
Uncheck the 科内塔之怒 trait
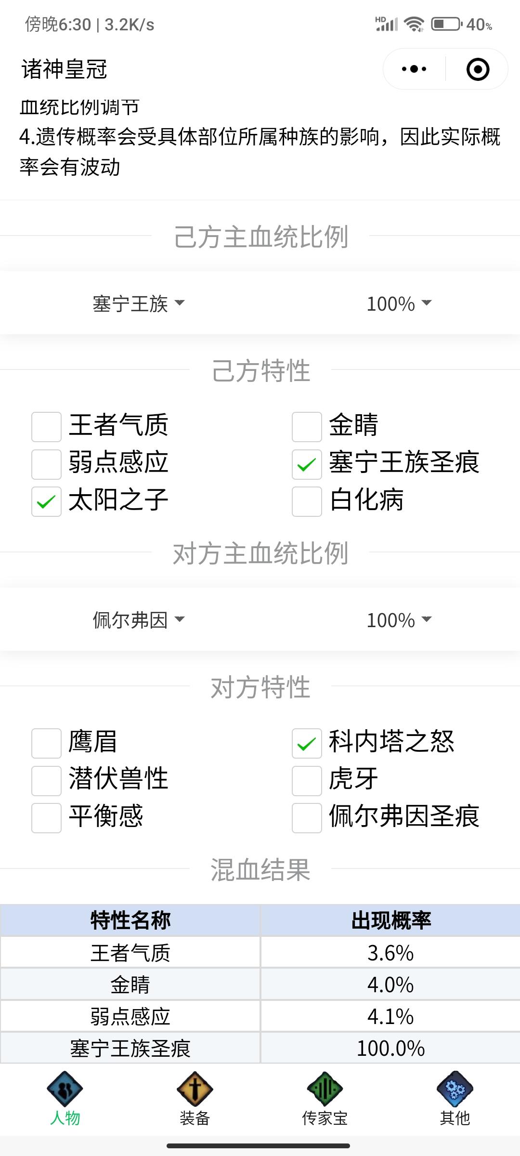pyautogui.click(x=307, y=743)
